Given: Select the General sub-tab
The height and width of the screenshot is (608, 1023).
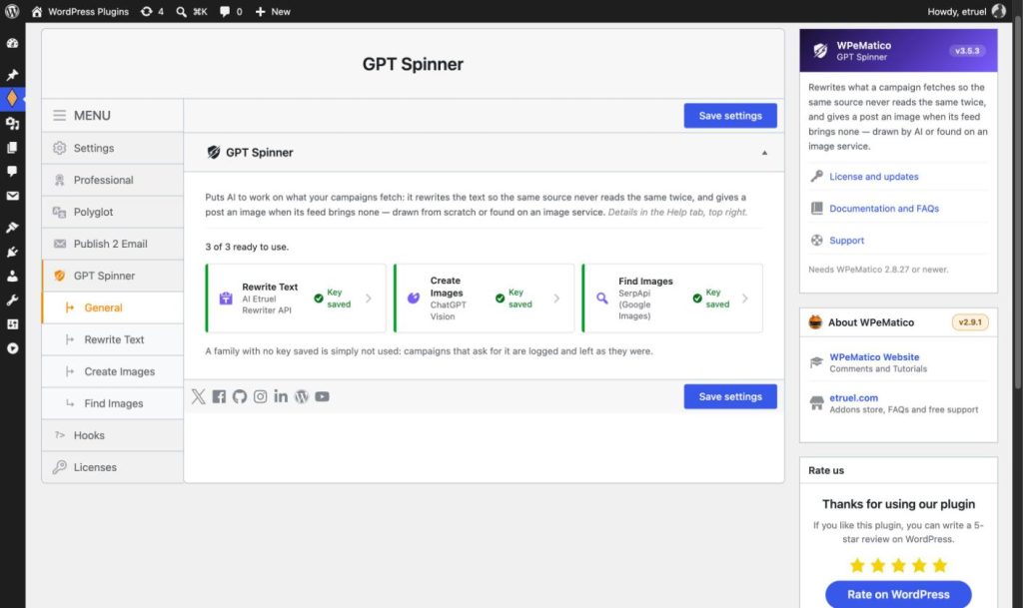Looking at the screenshot, I should [112, 307].
